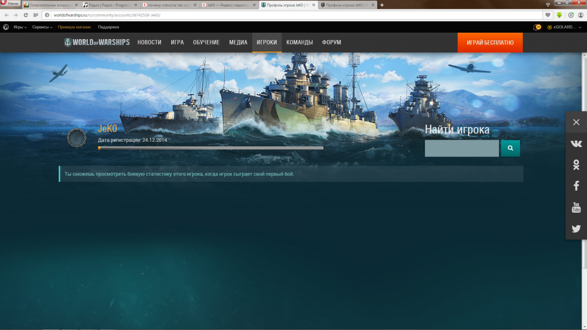Open the Facebook social icon
This screenshot has height=330, width=587.
[576, 186]
